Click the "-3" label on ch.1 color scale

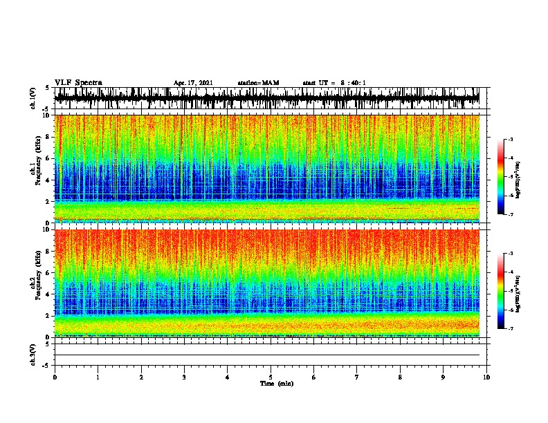510,139
